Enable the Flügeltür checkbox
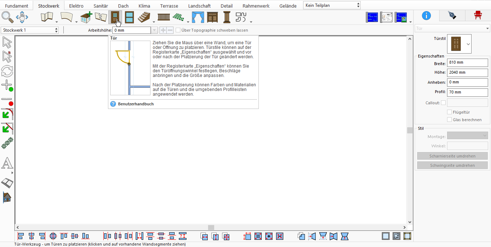Viewport: 491px width, 247px height. (x=449, y=112)
